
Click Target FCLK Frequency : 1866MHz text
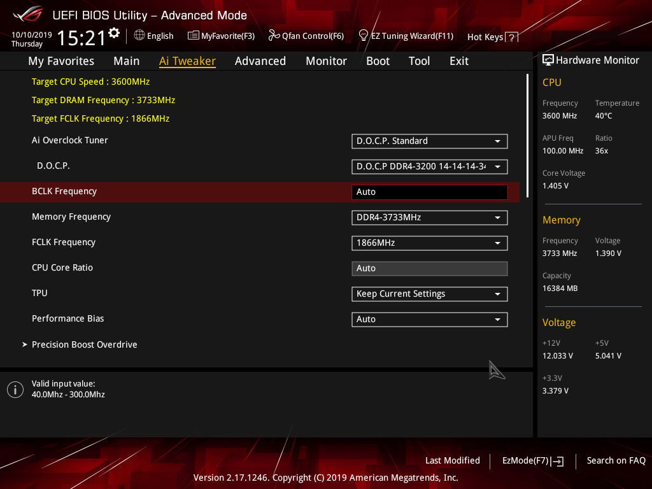click(x=101, y=118)
